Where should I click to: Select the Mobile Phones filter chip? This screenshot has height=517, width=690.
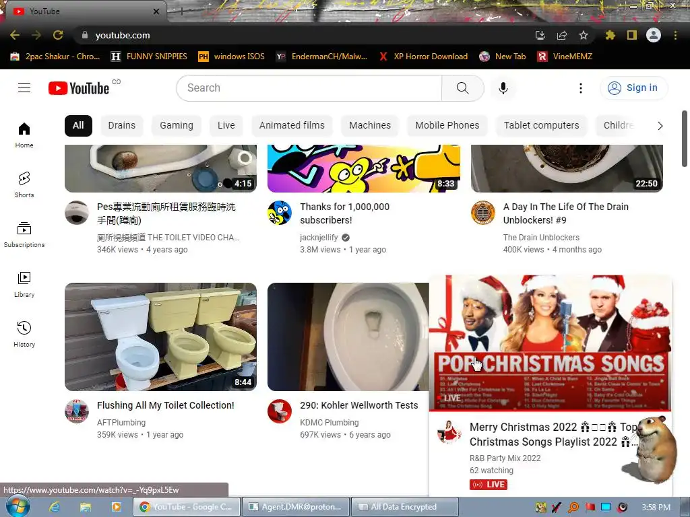point(447,126)
